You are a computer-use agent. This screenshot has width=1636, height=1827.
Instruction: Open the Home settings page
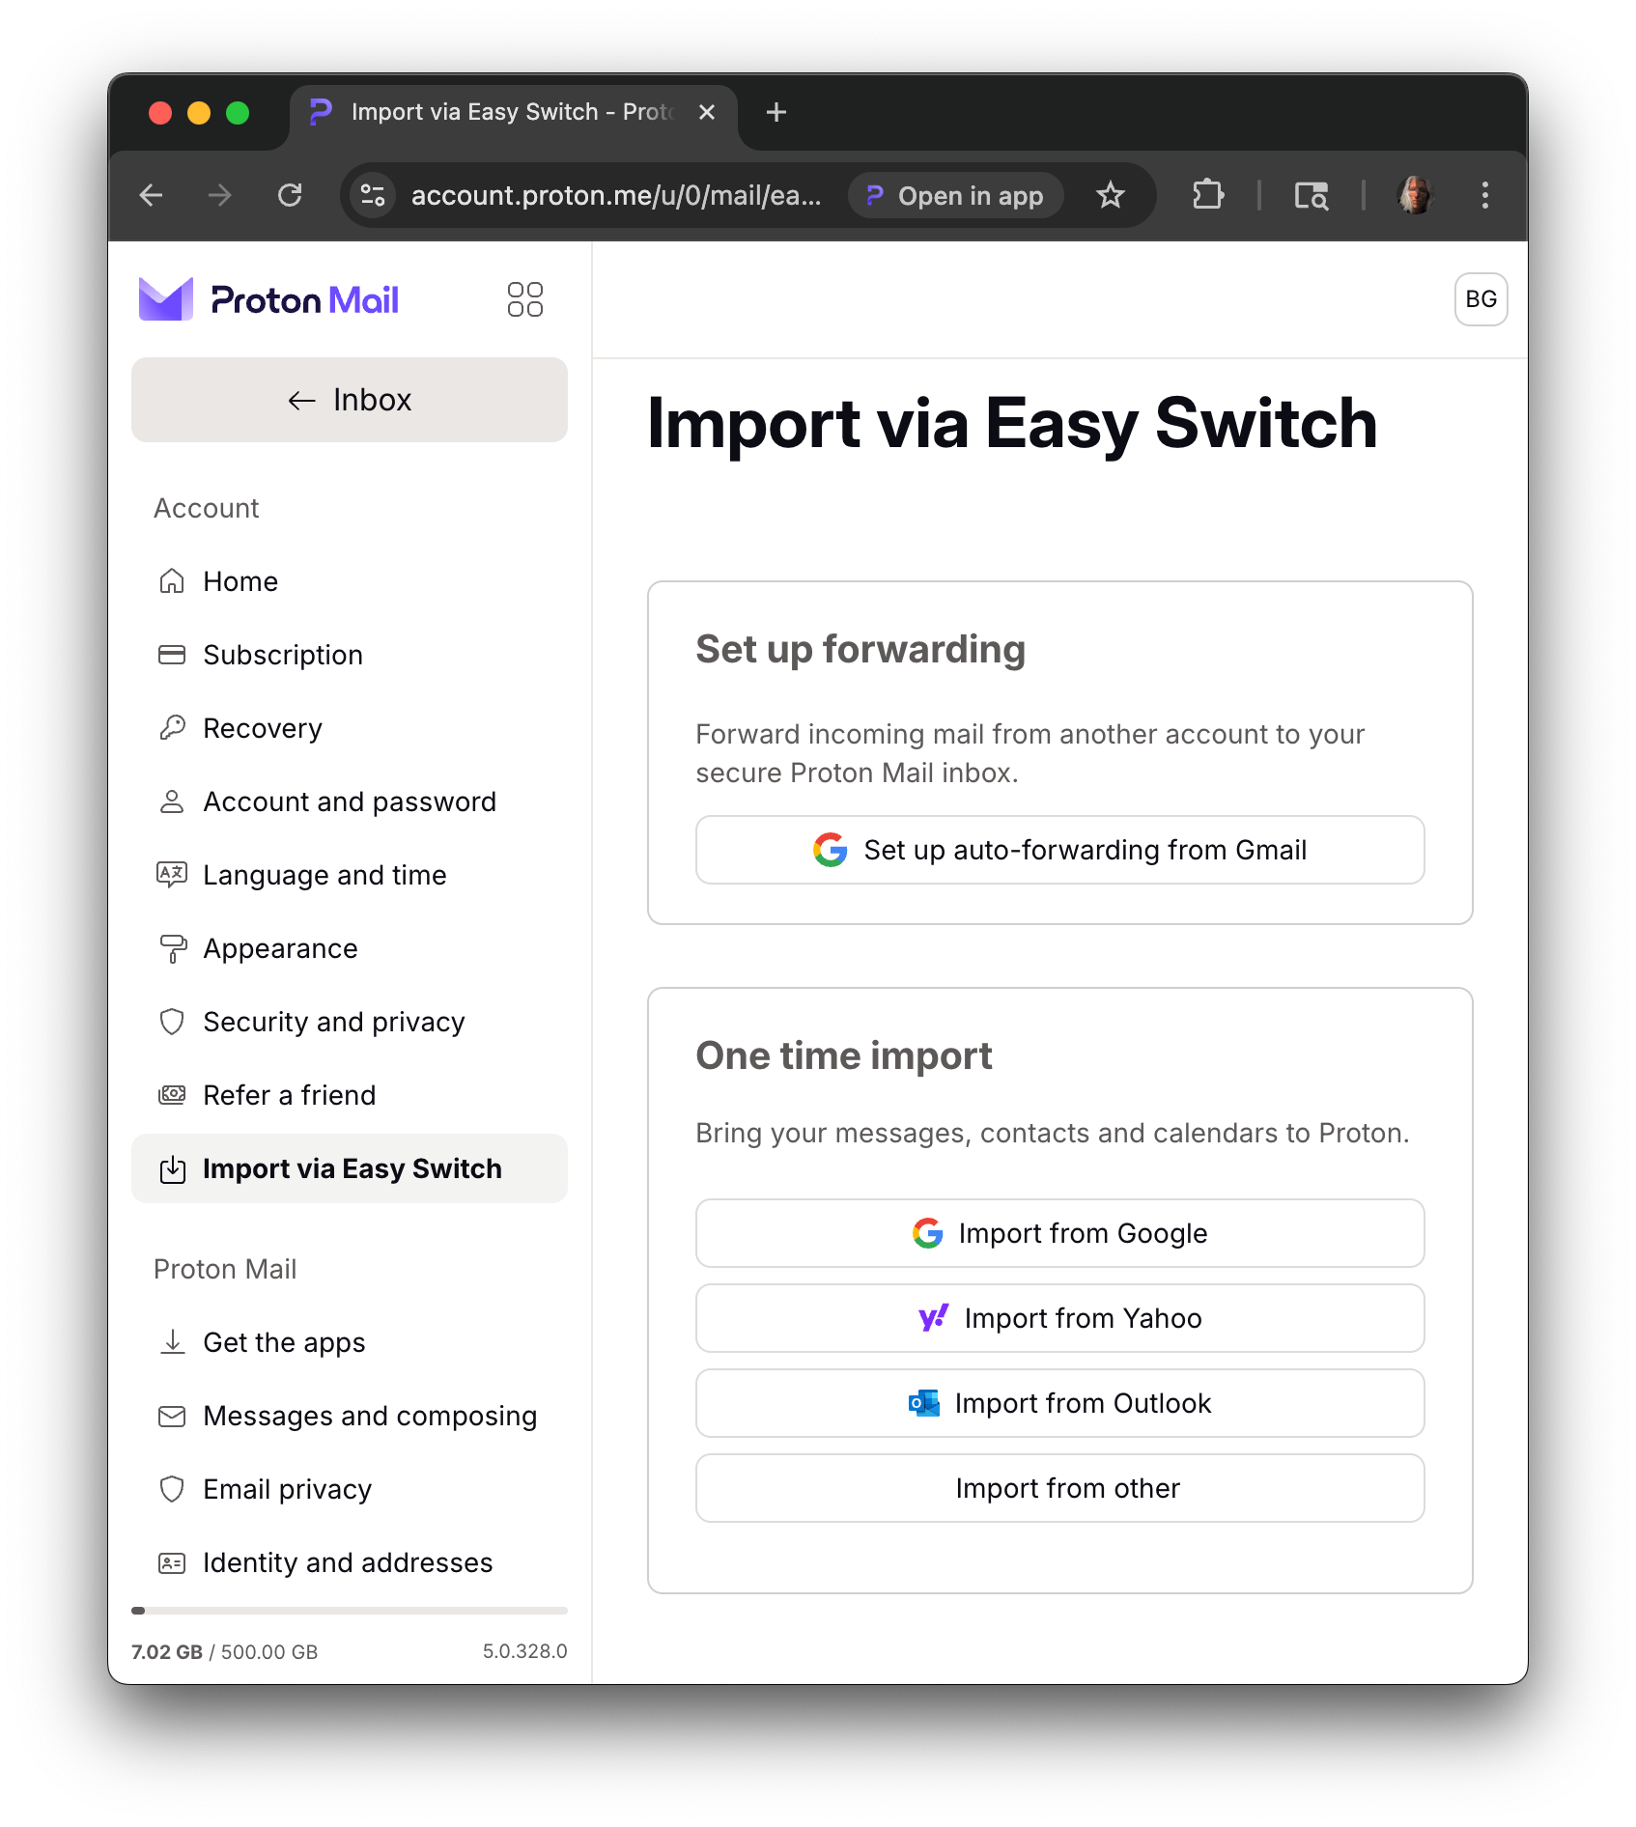coord(350,581)
